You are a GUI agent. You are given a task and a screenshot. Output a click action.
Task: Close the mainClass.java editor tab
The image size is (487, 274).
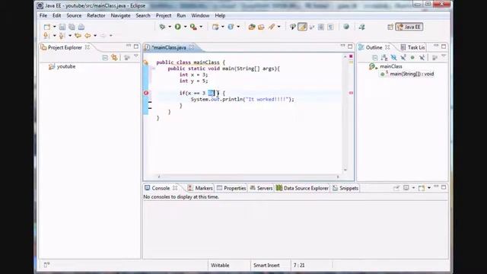tap(192, 47)
